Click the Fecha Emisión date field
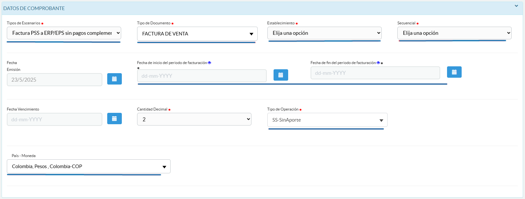Image resolution: width=525 pixels, height=199 pixels. [55, 80]
